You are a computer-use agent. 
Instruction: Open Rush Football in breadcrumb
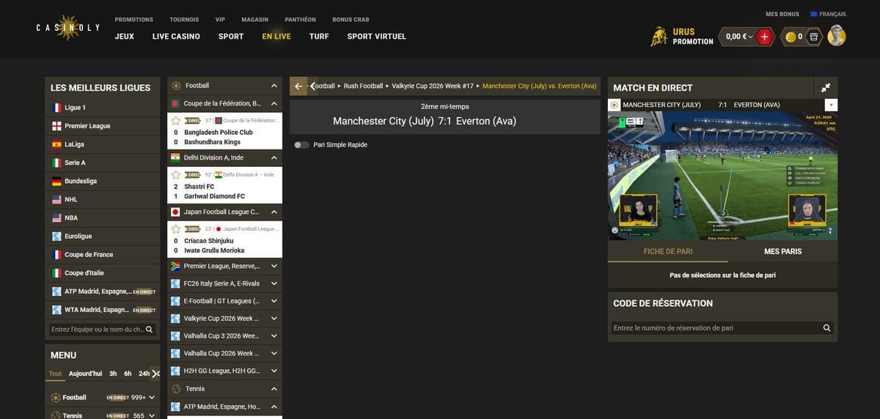[364, 86]
